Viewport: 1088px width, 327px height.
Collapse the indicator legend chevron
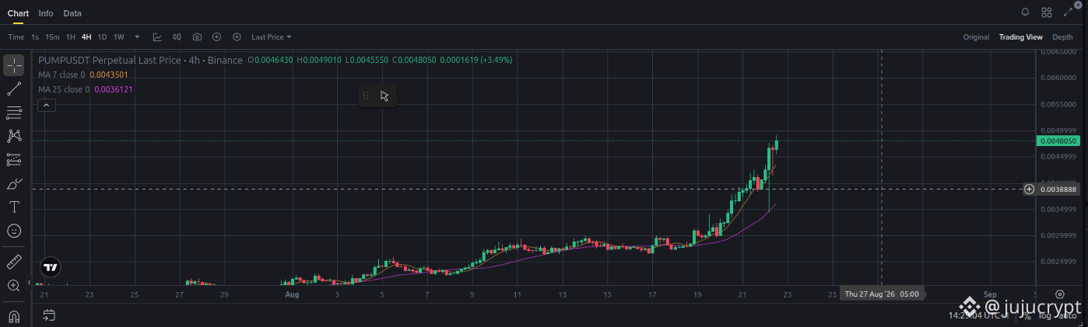click(46, 105)
